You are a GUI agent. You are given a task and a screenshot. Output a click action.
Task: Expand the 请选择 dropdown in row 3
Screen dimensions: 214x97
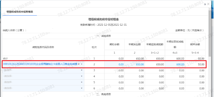tap(43, 70)
